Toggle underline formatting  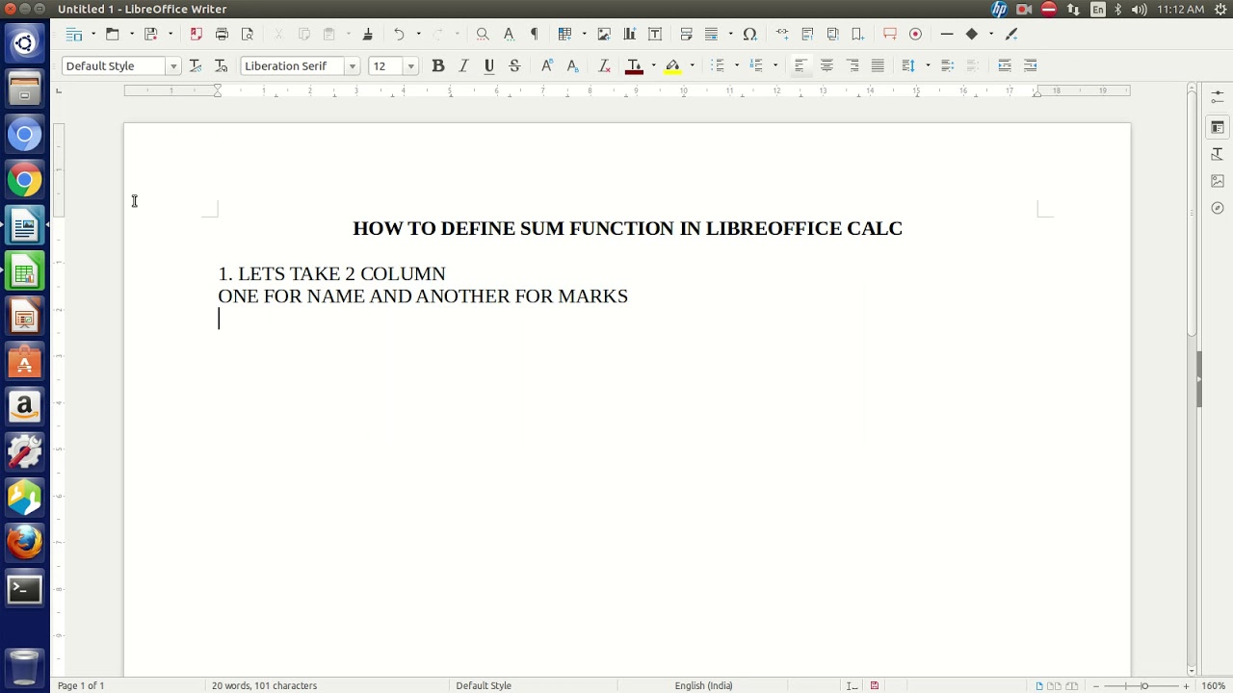489,65
